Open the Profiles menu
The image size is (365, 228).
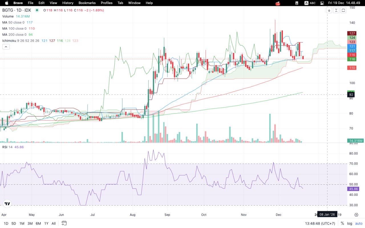(106, 3)
